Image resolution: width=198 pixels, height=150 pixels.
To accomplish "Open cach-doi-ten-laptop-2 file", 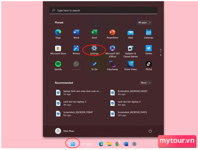I will click(125, 103).
